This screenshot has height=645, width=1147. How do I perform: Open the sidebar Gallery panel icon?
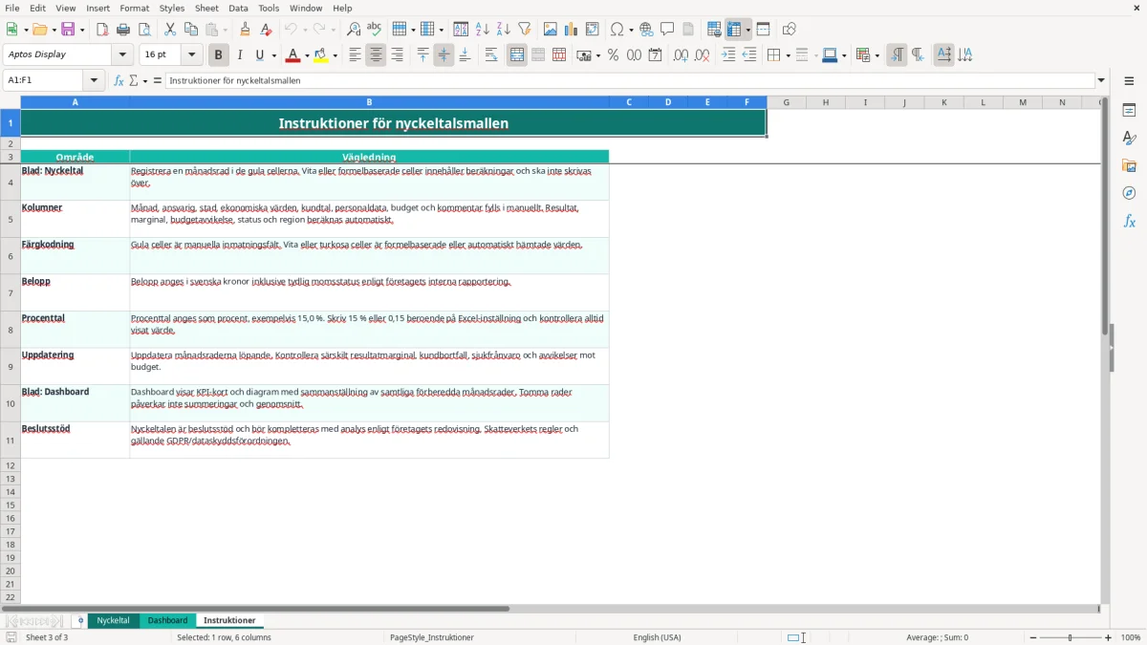[1129, 165]
